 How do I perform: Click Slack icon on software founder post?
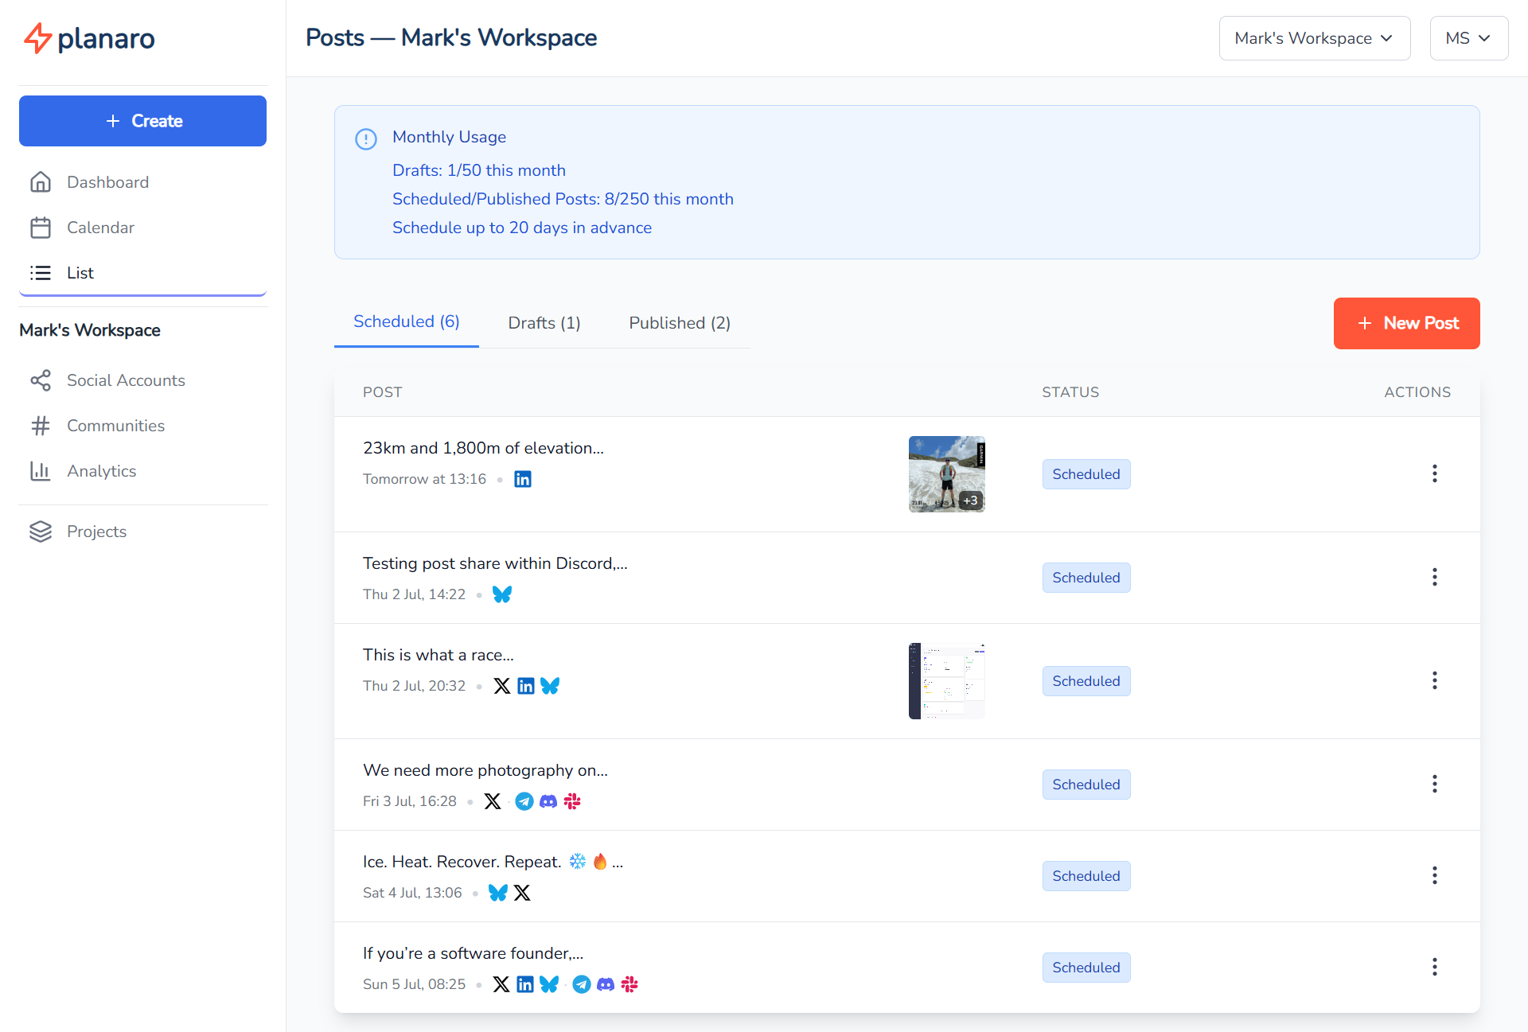(630, 984)
